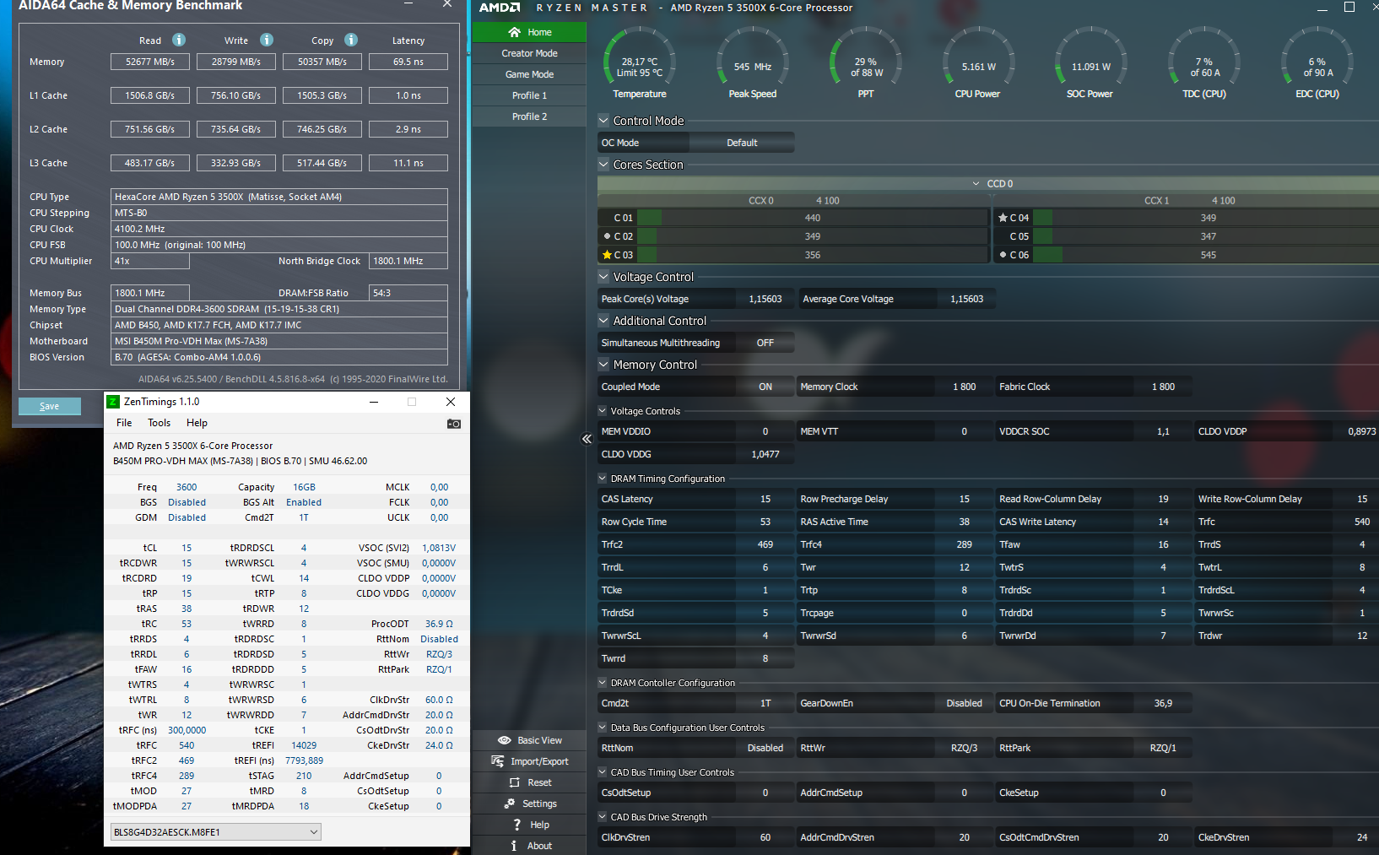Toggle Simultaneous Multithreading OFF value
This screenshot has height=855, width=1379.
coord(765,343)
